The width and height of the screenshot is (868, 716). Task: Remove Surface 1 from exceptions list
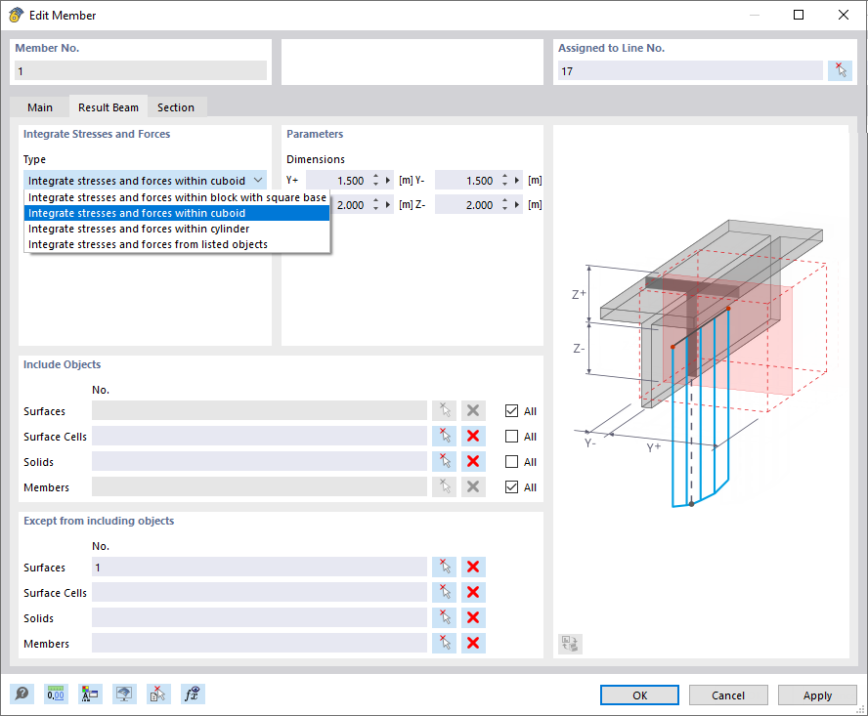coord(473,567)
